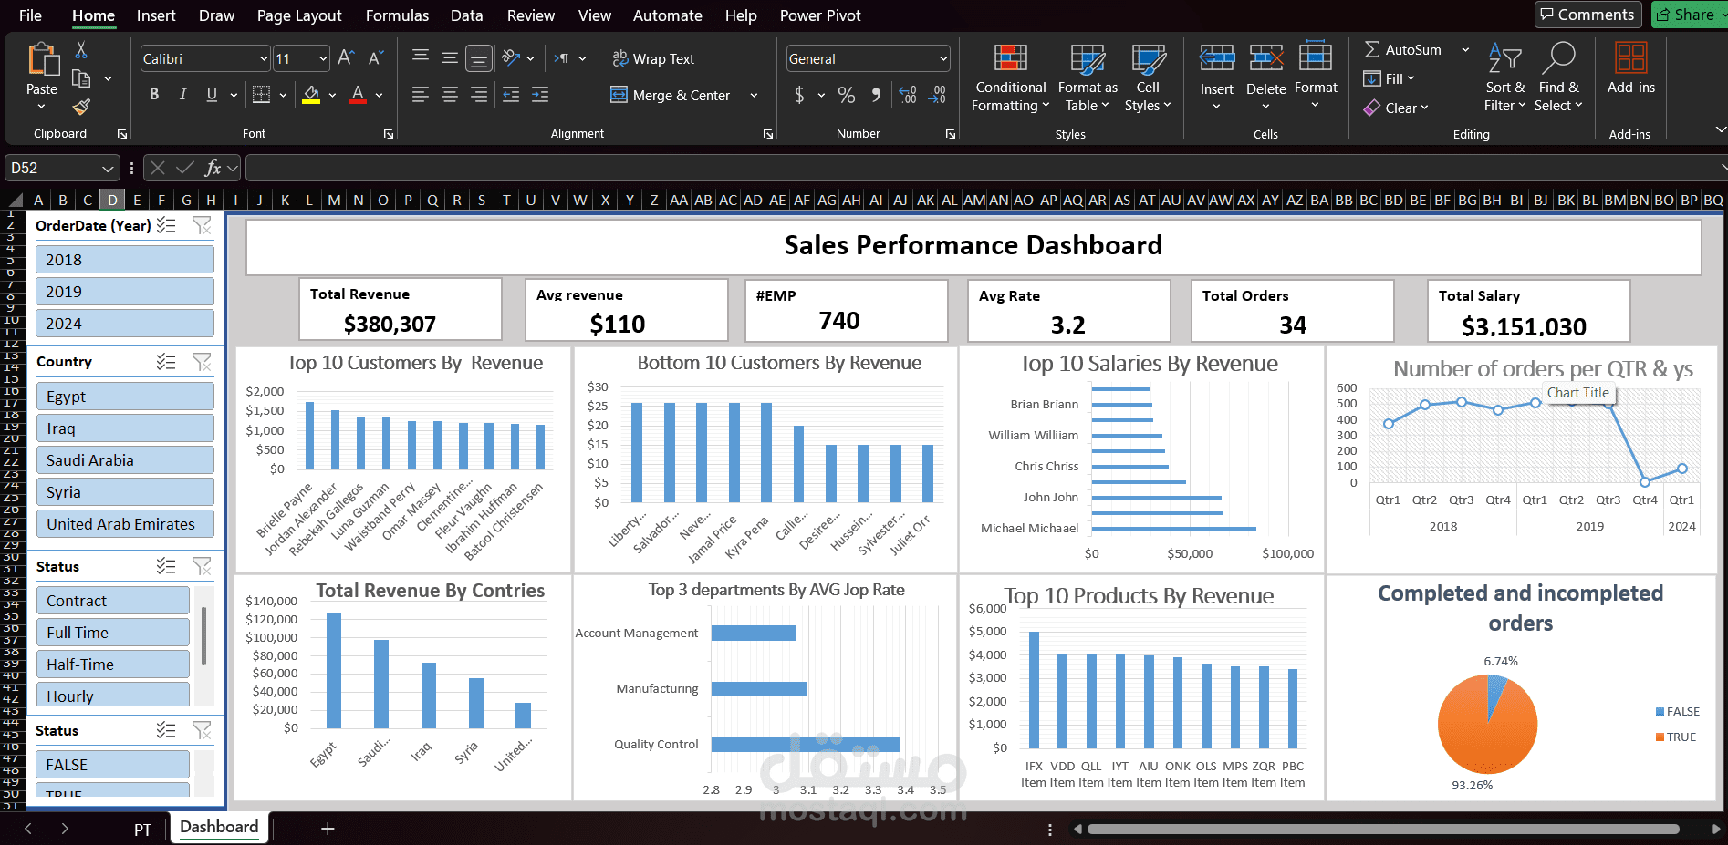Toggle multi-select on OrderDate (Year) slicer

click(166, 225)
